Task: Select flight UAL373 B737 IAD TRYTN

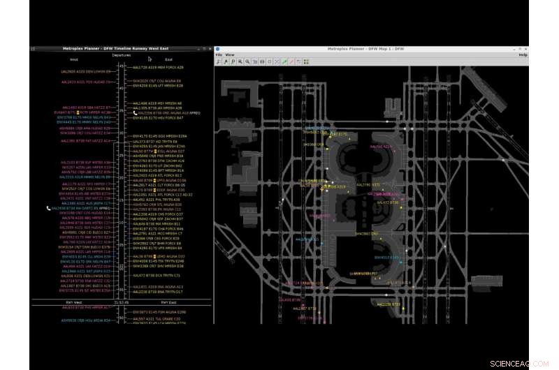Action: click(x=154, y=142)
